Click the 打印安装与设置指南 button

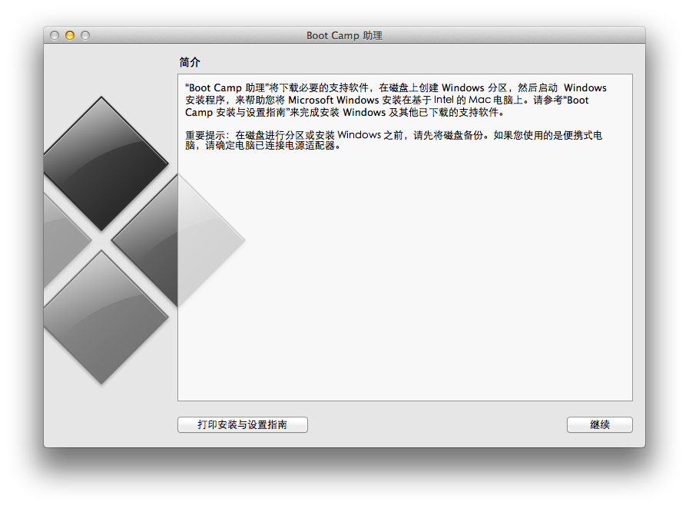point(243,424)
